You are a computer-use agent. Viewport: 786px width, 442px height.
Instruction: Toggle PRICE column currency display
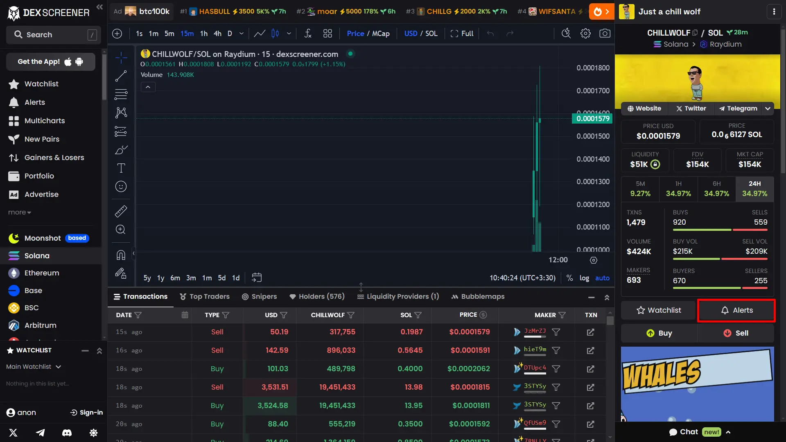point(483,315)
